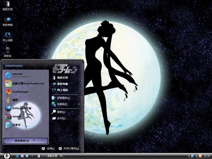Click 注销(L) log off button
This screenshot has height=159, width=212.
(x=48, y=148)
